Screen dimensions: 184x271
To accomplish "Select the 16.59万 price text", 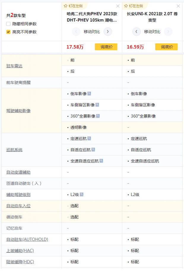I will tap(135, 47).
